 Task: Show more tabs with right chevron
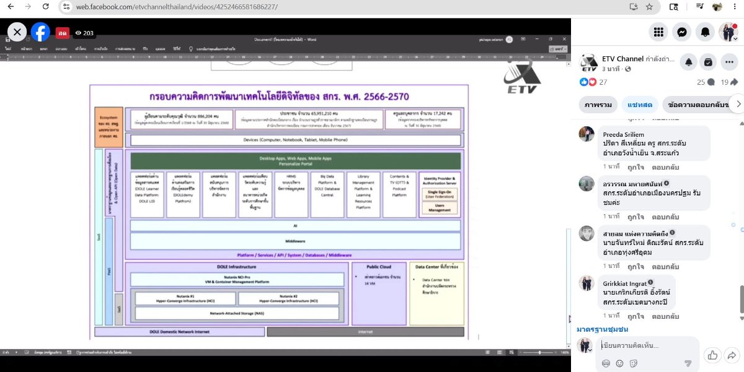point(737,104)
